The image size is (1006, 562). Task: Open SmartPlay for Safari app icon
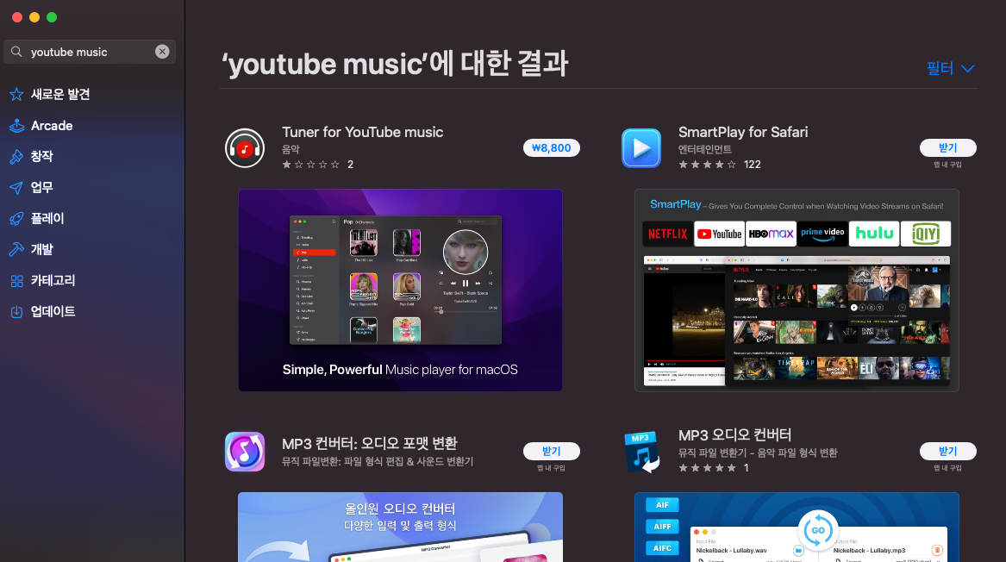pos(641,148)
